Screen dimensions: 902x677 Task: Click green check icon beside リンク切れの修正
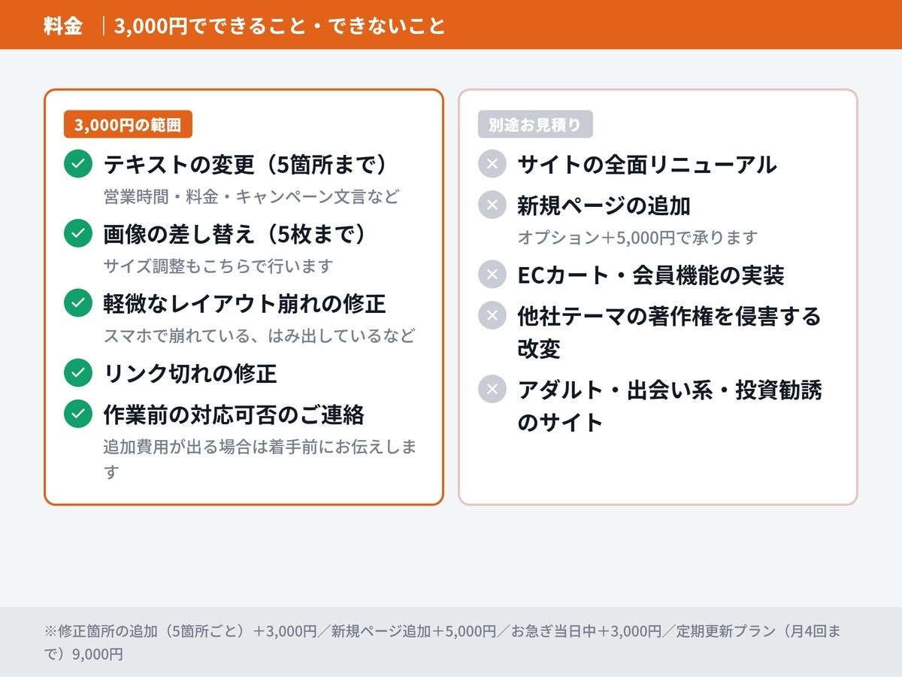pyautogui.click(x=78, y=372)
